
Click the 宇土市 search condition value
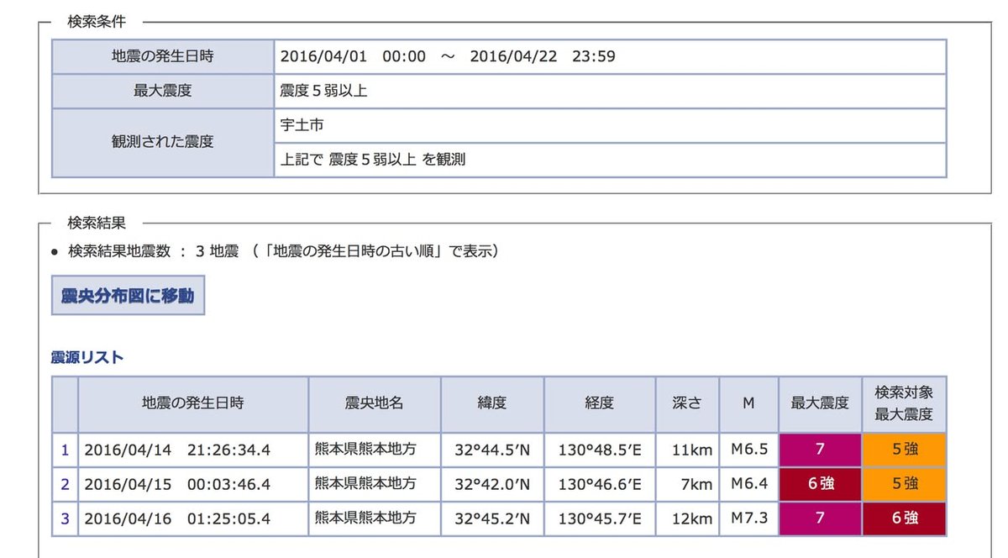pos(302,125)
